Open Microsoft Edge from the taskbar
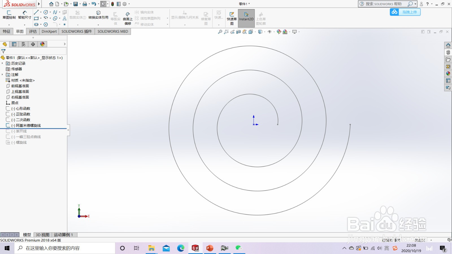Image resolution: width=452 pixels, height=254 pixels. [x=181, y=248]
